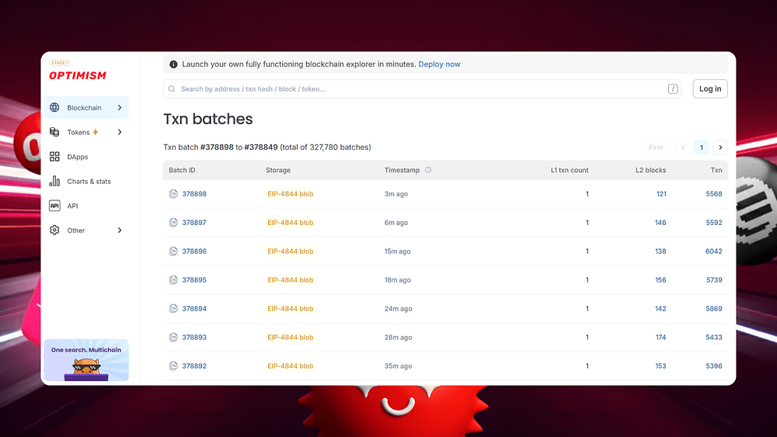Open the One search Multichain banner

86,360
